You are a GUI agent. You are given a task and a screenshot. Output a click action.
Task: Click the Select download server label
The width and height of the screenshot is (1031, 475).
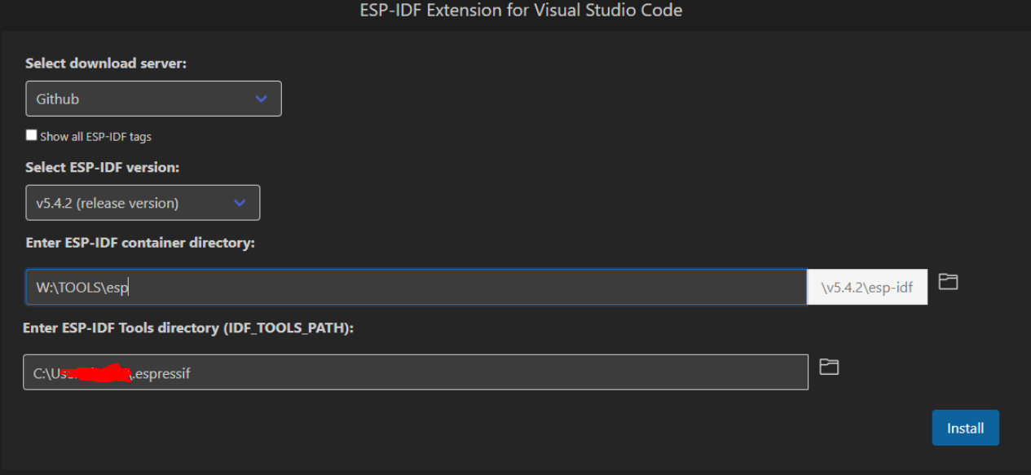pyautogui.click(x=106, y=63)
